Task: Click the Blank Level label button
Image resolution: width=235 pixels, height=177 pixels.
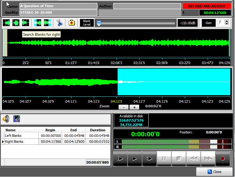Action: point(87,23)
